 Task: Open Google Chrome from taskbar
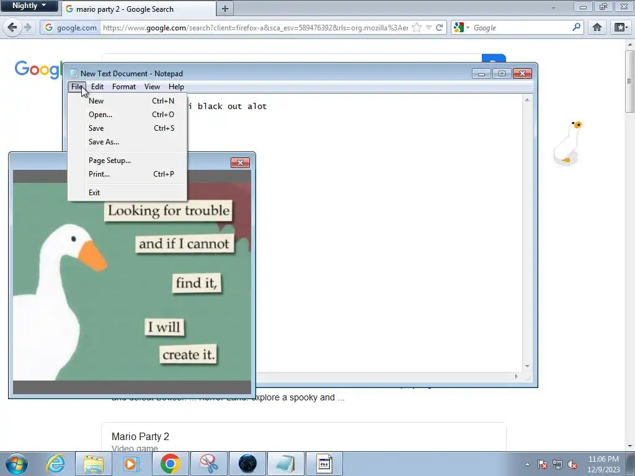pyautogui.click(x=170, y=464)
